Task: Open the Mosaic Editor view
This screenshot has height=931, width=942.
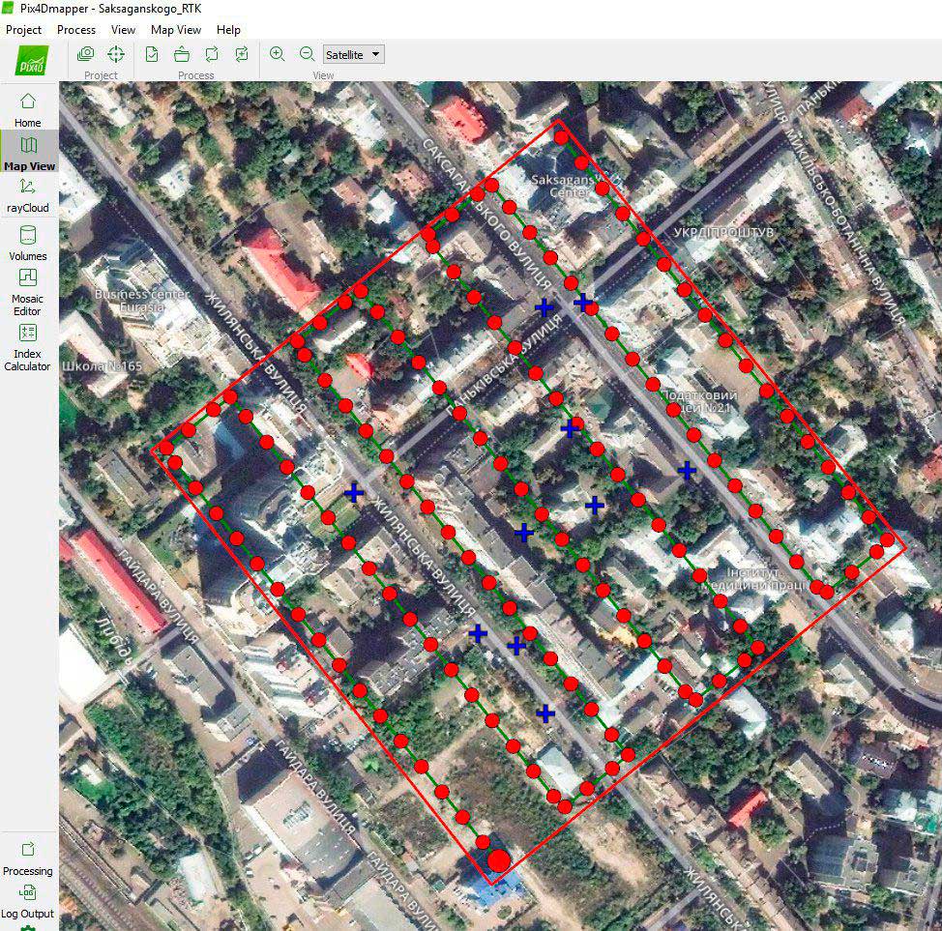Action: coord(28,292)
